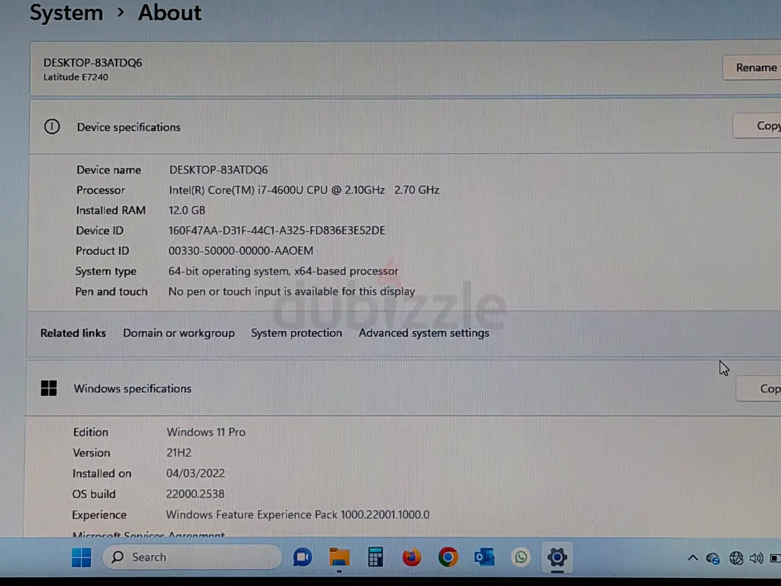This screenshot has height=586, width=781.
Task: Select the Device ID value text
Action: pyautogui.click(x=276, y=231)
